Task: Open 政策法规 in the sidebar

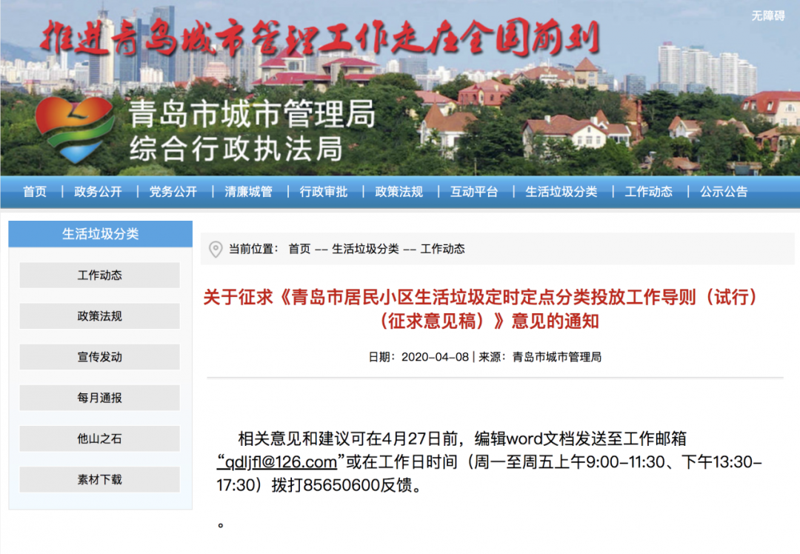Action: pos(99,316)
